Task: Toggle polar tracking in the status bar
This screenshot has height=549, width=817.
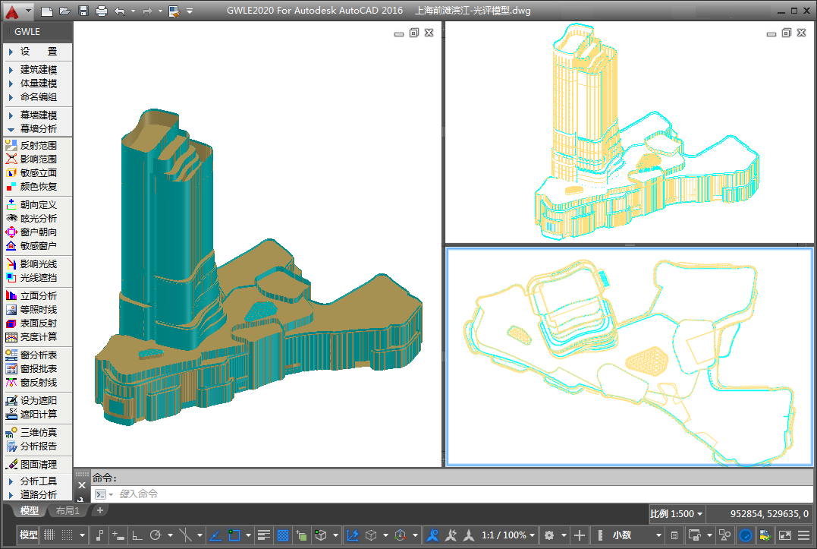Action: pyautogui.click(x=156, y=535)
